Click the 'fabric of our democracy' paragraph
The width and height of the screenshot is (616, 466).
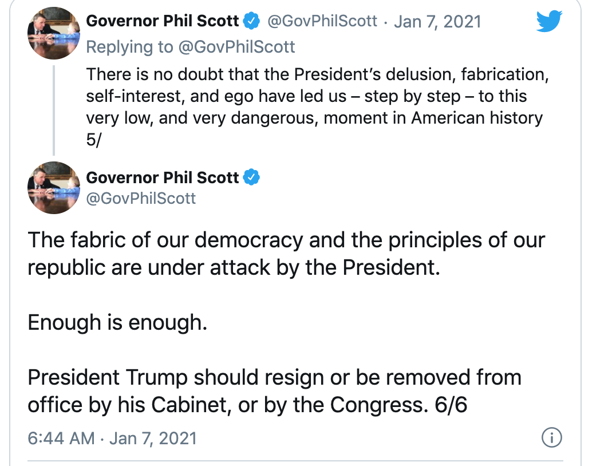(x=286, y=254)
